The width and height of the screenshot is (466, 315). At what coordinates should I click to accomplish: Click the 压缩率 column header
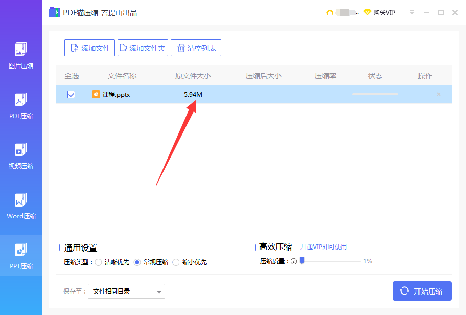(325, 76)
